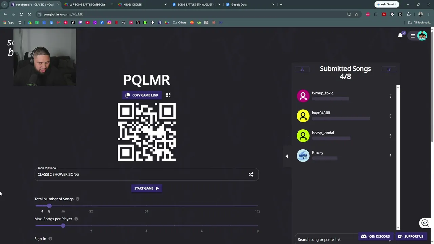The image size is (434, 244).
Task: Click the Topic field reading CLASSIC SHOWER SONG
Action: point(146,174)
